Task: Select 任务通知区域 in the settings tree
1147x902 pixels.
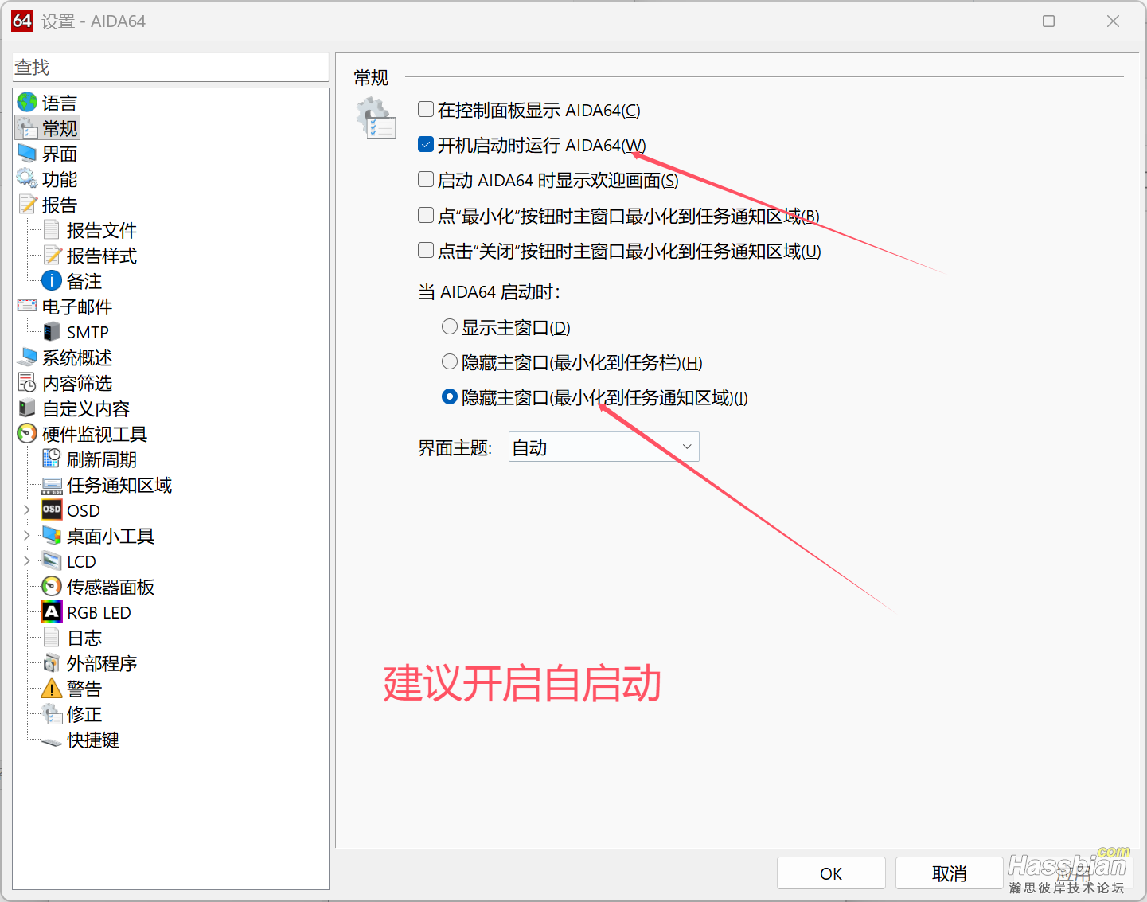Action: 119,485
